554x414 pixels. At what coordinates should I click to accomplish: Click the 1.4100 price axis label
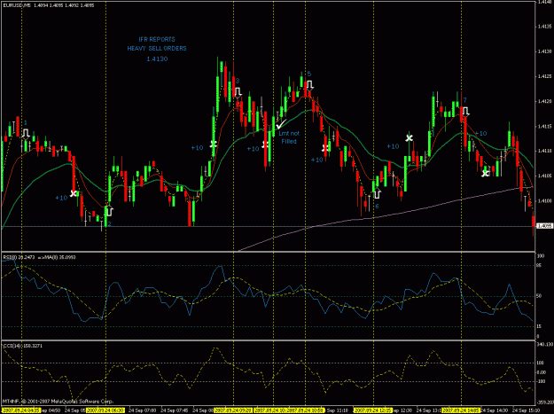tap(544, 200)
